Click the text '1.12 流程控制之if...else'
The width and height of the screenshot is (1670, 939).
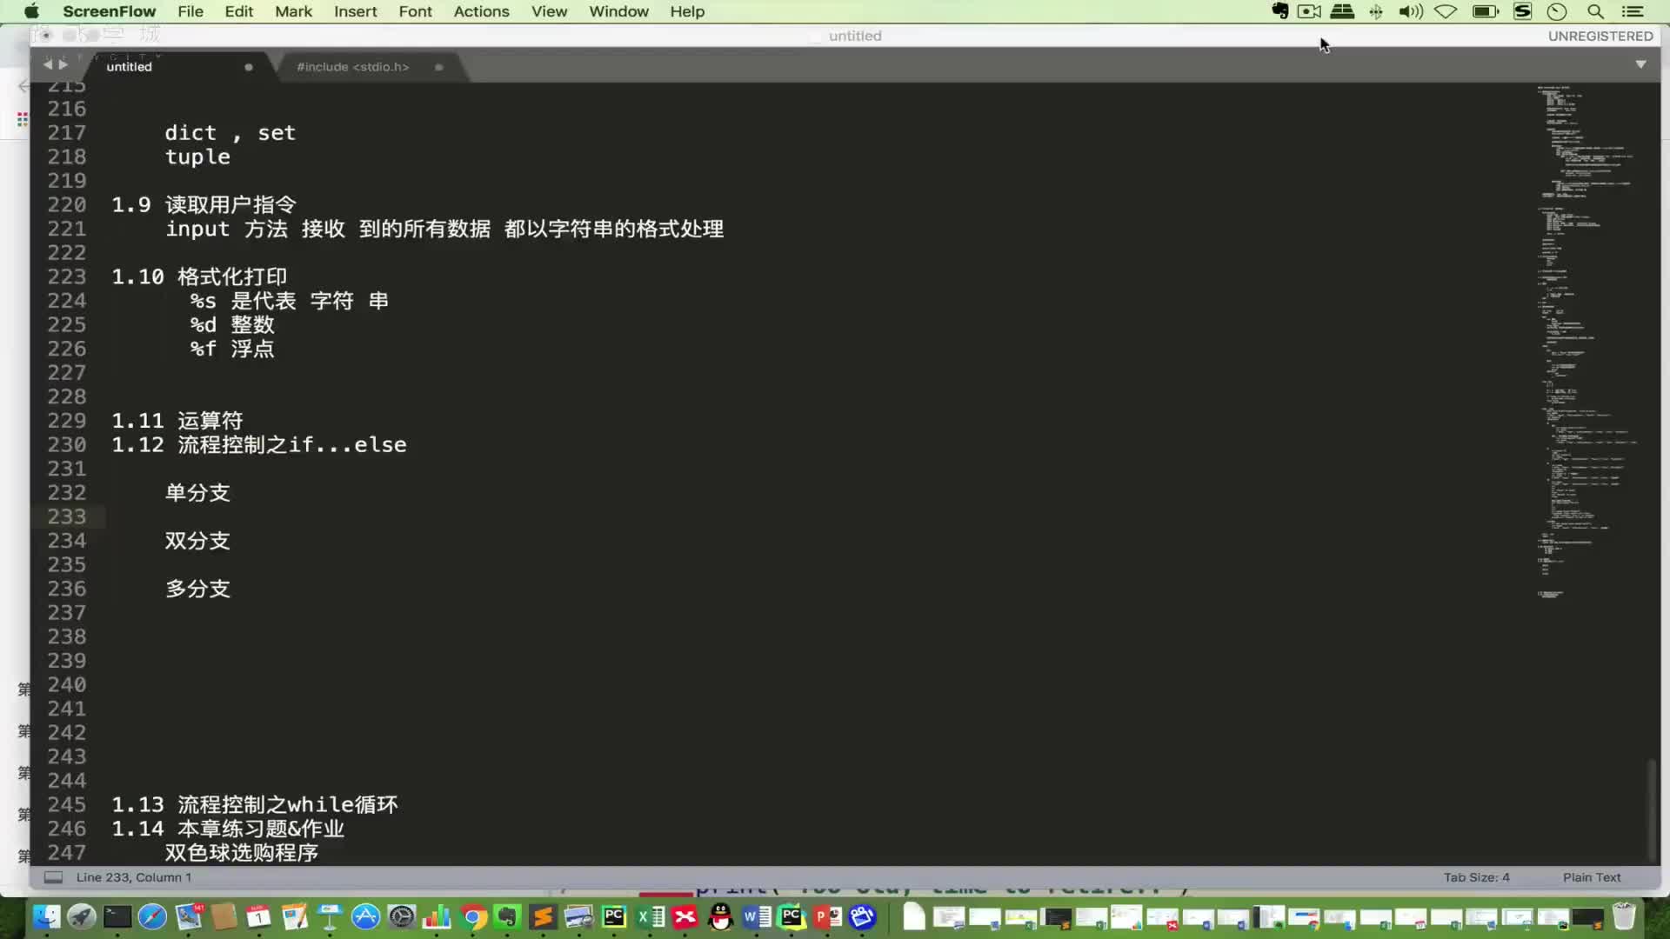point(259,444)
